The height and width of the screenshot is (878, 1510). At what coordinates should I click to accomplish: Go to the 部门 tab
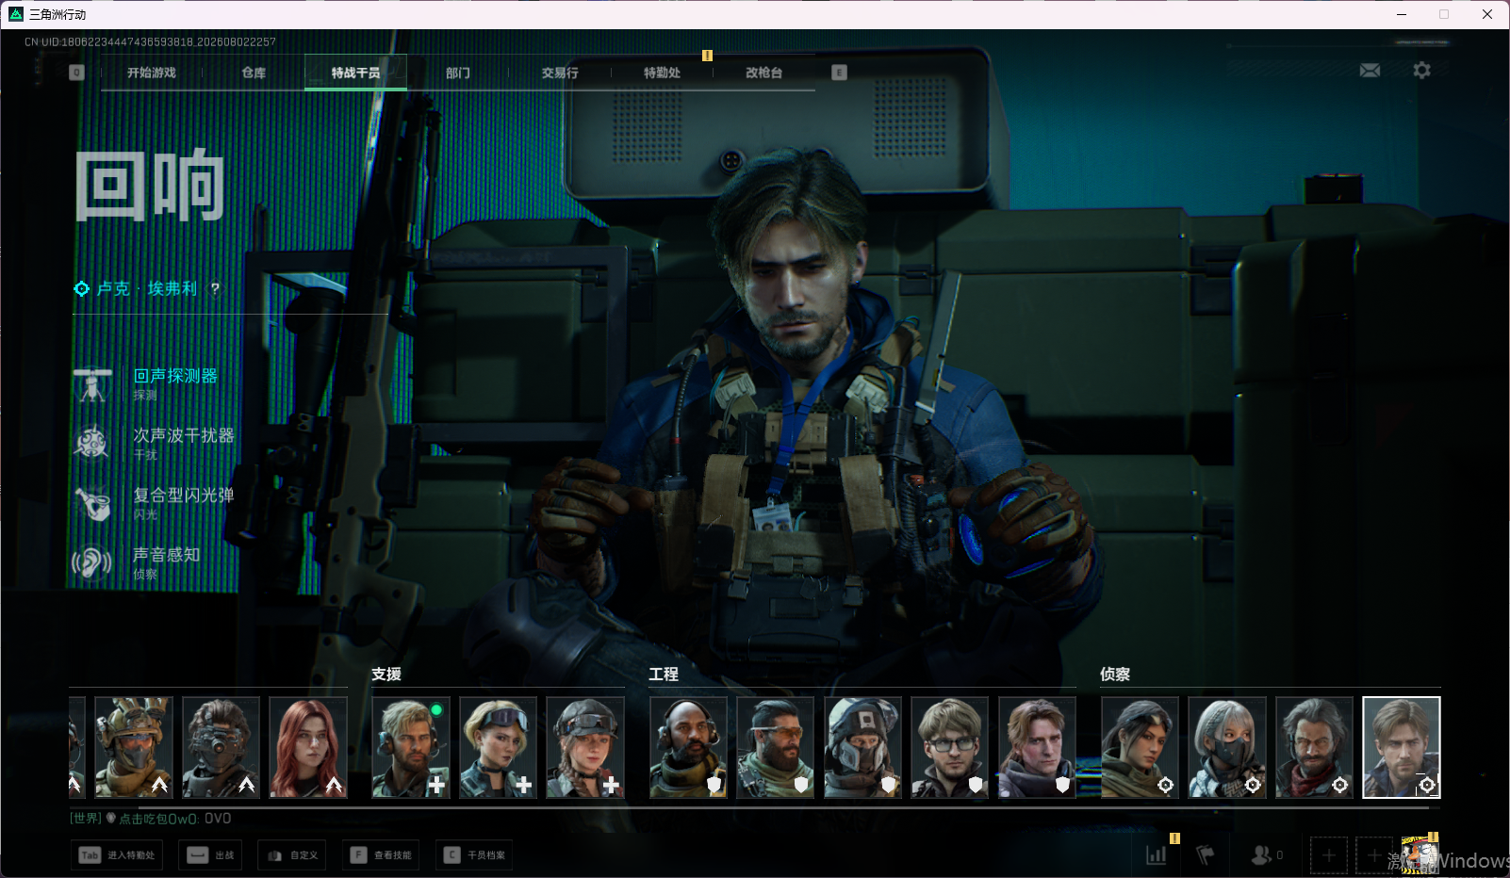[458, 73]
